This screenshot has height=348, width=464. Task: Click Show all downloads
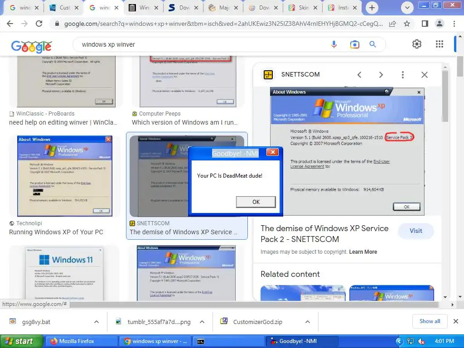tap(430, 321)
